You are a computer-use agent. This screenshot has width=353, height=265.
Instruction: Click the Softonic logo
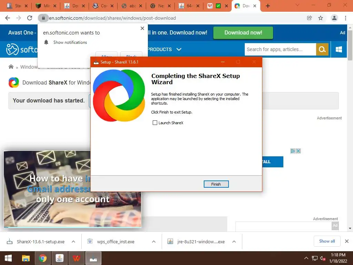coord(22,49)
